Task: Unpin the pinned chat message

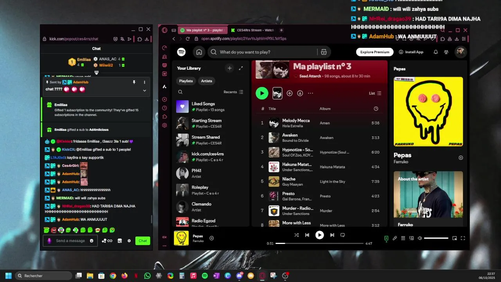Action: click(134, 82)
